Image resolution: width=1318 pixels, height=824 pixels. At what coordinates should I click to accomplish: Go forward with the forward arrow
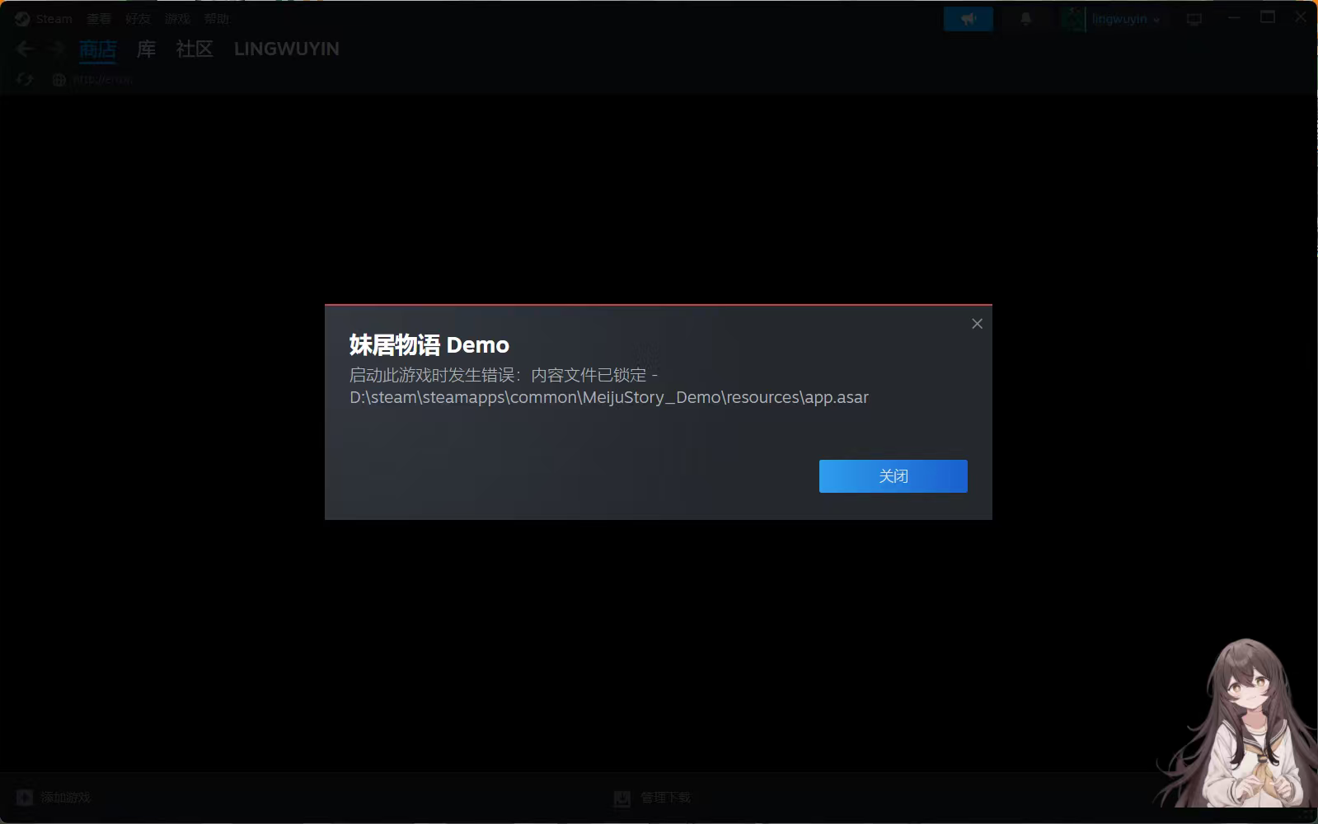pyautogui.click(x=56, y=49)
